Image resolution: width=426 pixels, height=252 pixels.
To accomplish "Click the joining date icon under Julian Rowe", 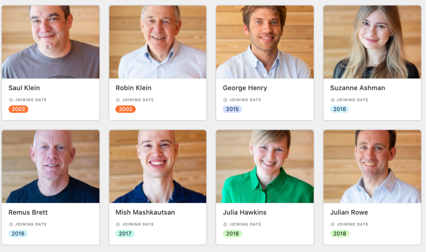I will [x=332, y=224].
